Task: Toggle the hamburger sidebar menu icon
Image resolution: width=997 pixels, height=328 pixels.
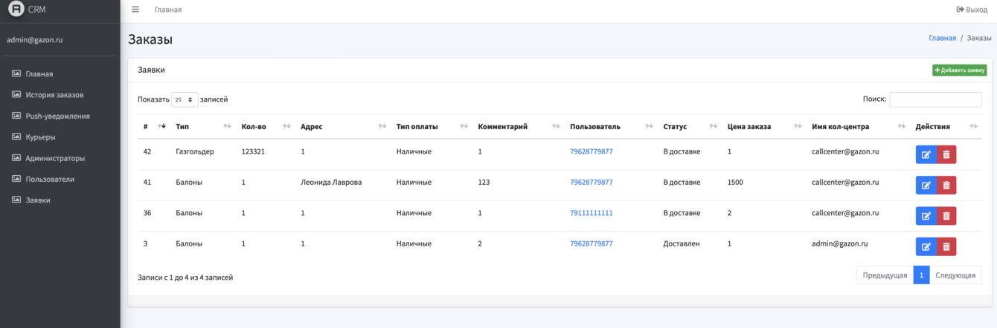Action: tap(135, 10)
